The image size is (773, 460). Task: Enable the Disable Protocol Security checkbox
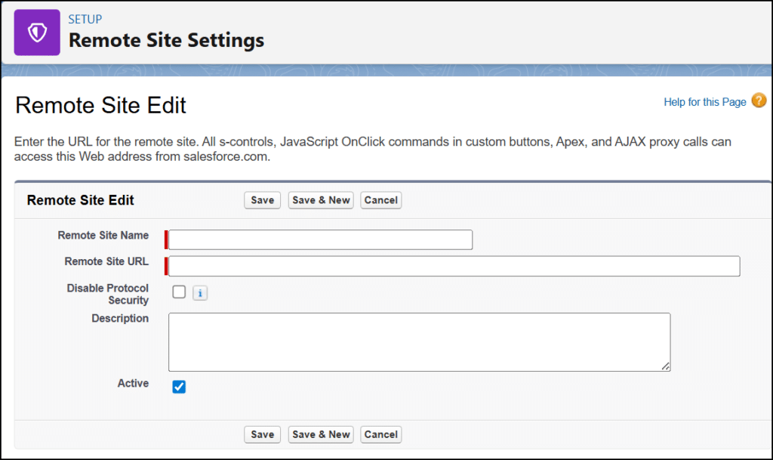179,292
